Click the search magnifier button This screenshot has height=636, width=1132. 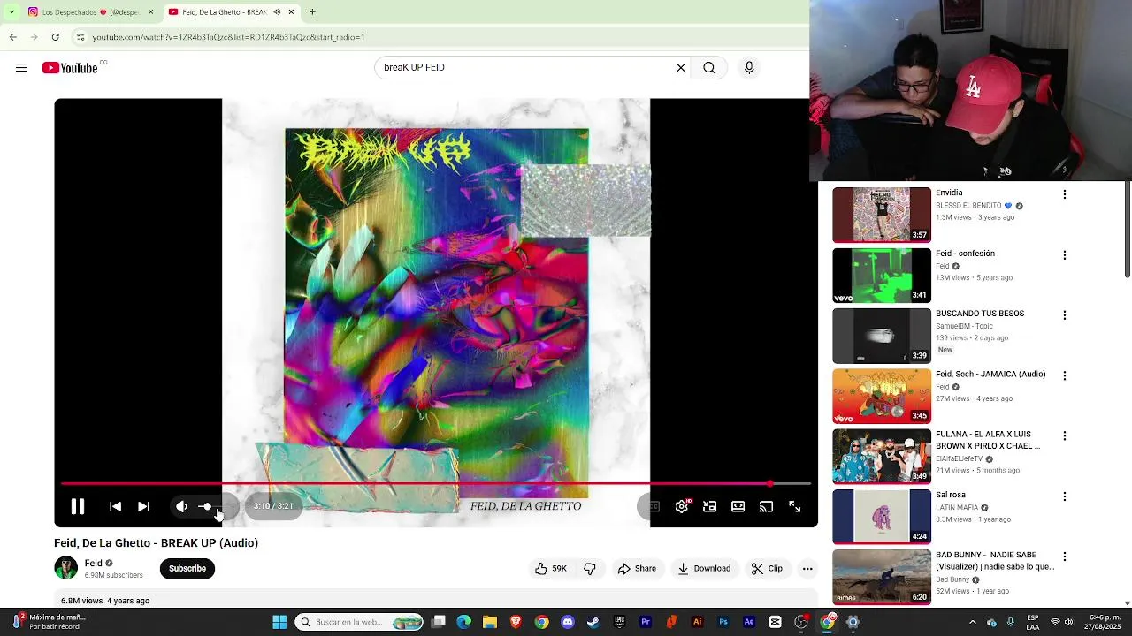709,67
